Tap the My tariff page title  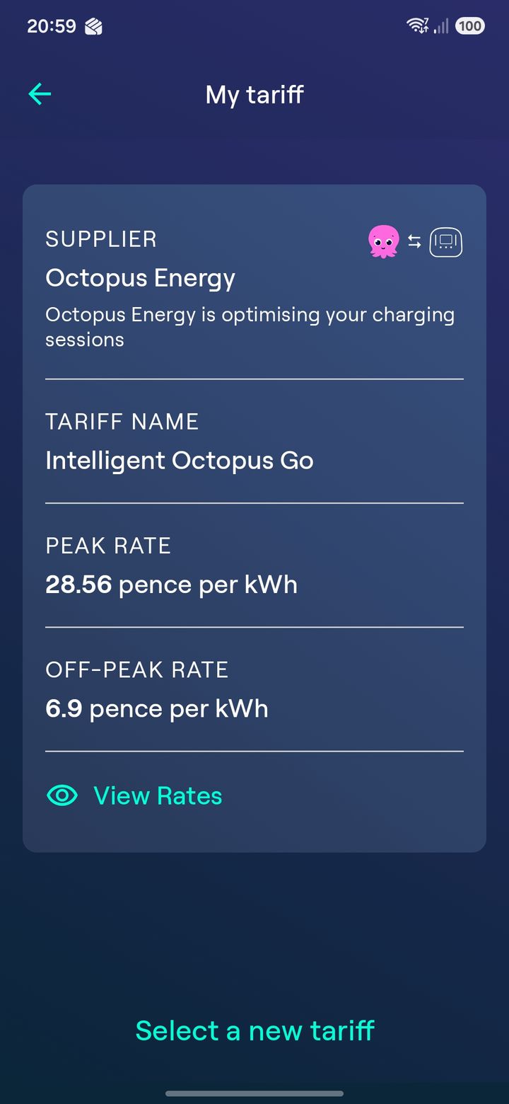click(255, 95)
